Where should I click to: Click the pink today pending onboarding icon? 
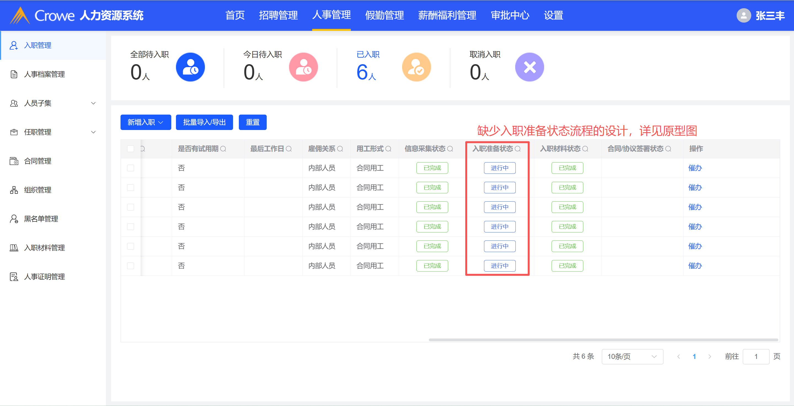click(x=303, y=67)
